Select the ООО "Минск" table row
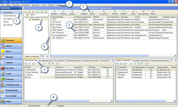178x107 pixels. [x=113, y=27]
